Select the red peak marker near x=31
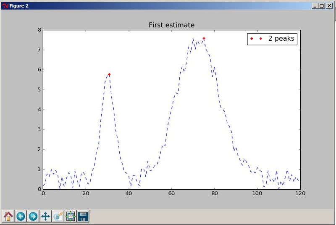336x225 pixels. pos(109,74)
